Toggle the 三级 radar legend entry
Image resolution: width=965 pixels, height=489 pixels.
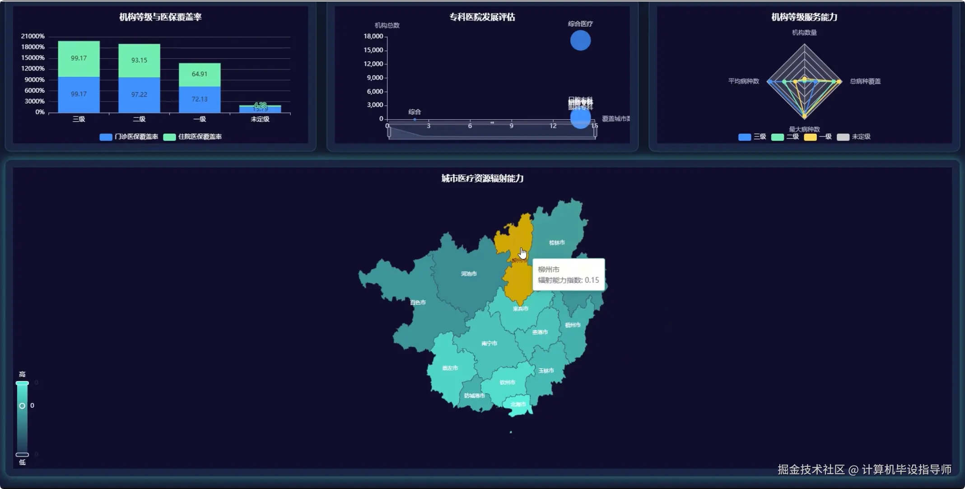[x=752, y=137]
